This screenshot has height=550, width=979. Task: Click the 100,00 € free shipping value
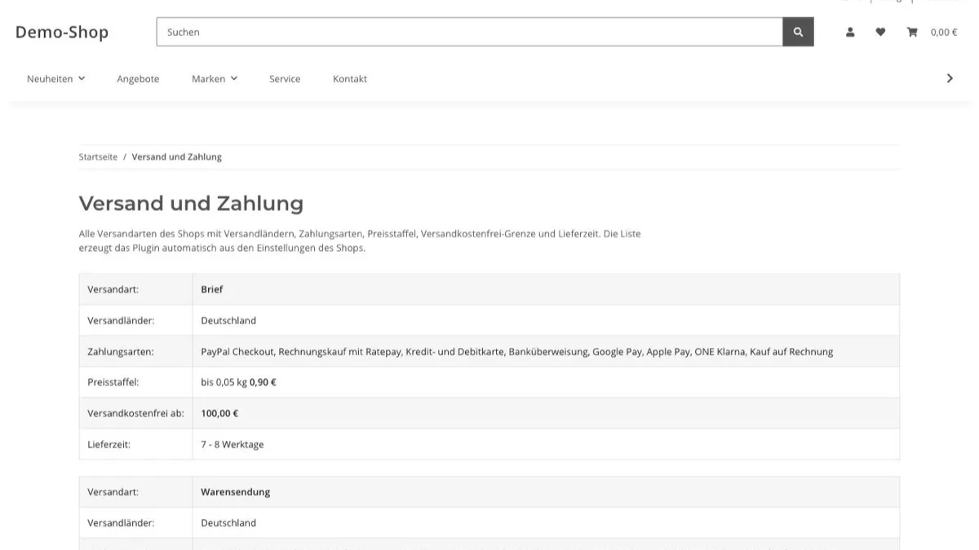[220, 413]
